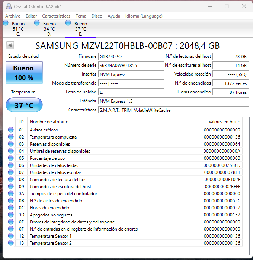Select the E: drive tab at 37 °C
The image size is (253, 260).
point(80,29)
